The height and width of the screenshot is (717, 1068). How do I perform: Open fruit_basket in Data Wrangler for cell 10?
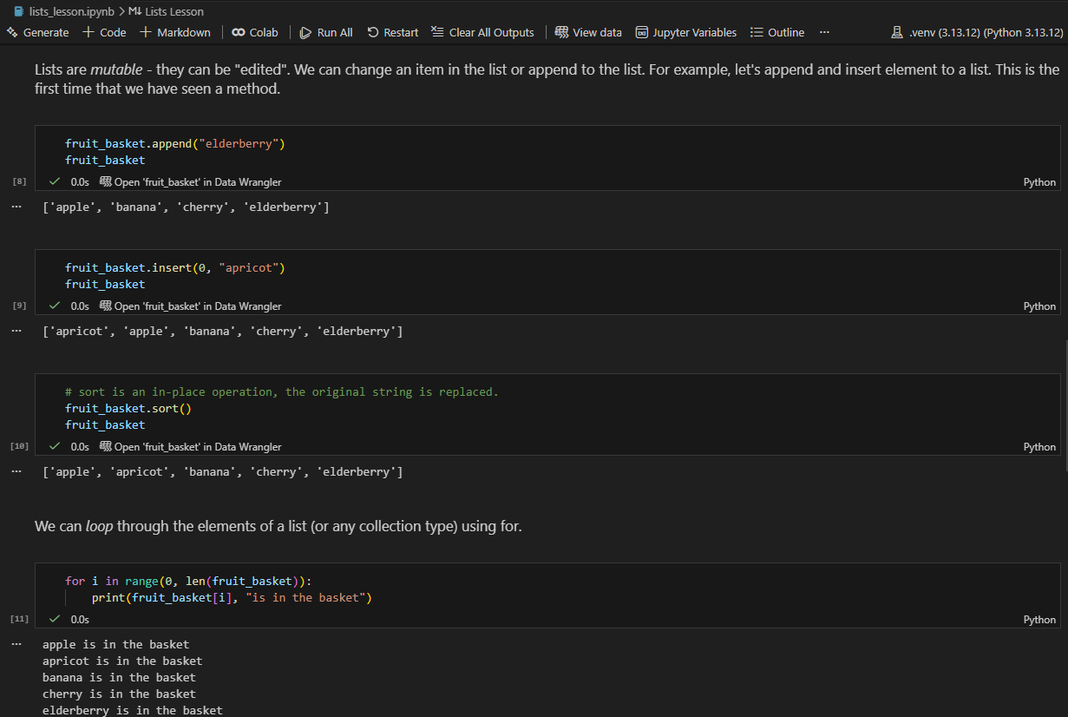[191, 446]
